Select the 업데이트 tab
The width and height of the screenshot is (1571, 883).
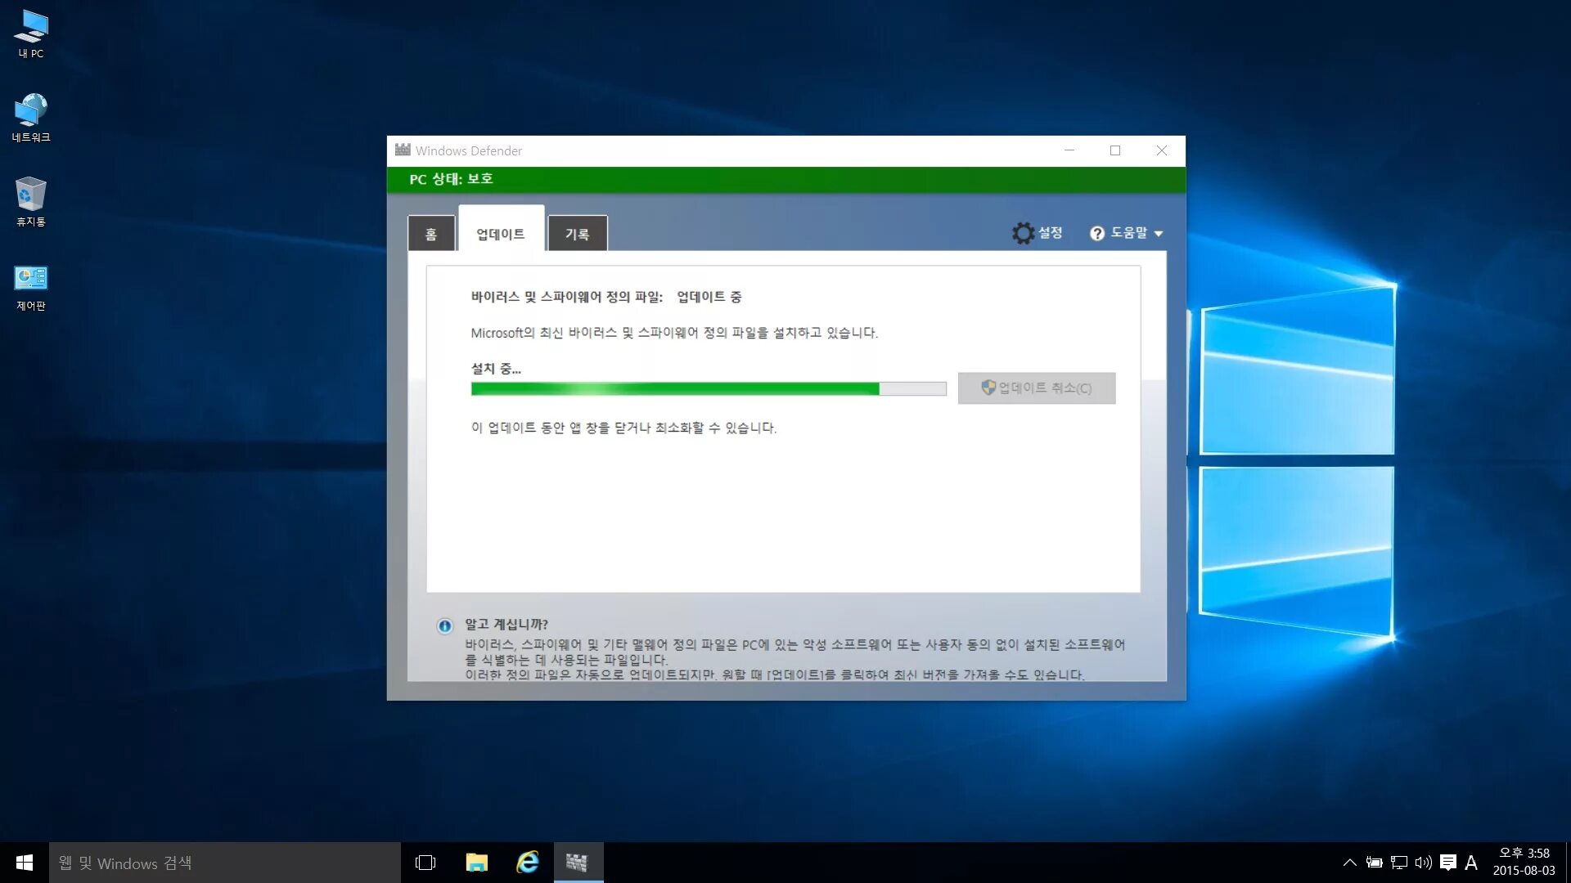coord(501,234)
